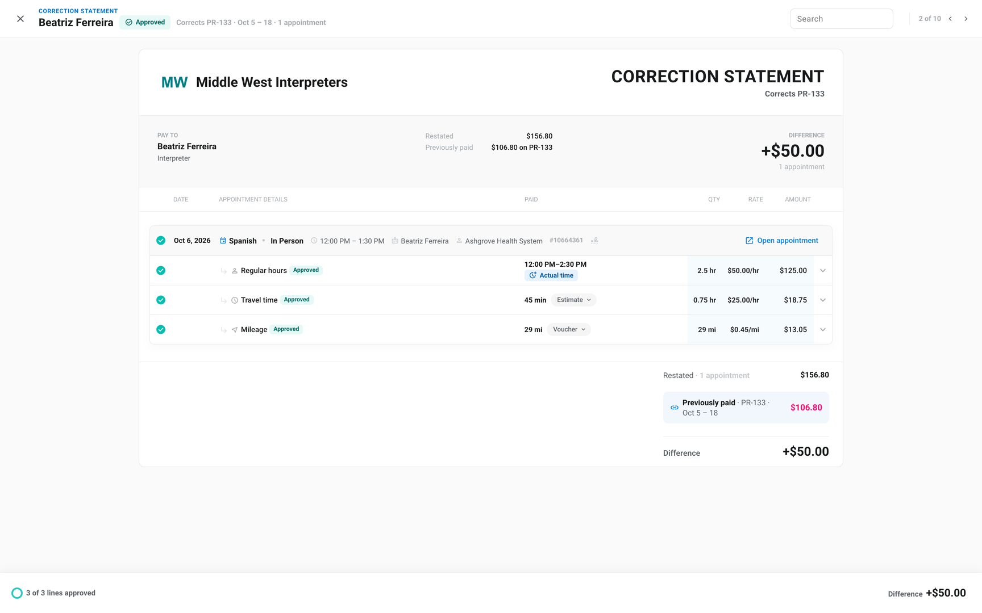
Task: Toggle the Regular hours approval checkmark
Action: pos(161,270)
